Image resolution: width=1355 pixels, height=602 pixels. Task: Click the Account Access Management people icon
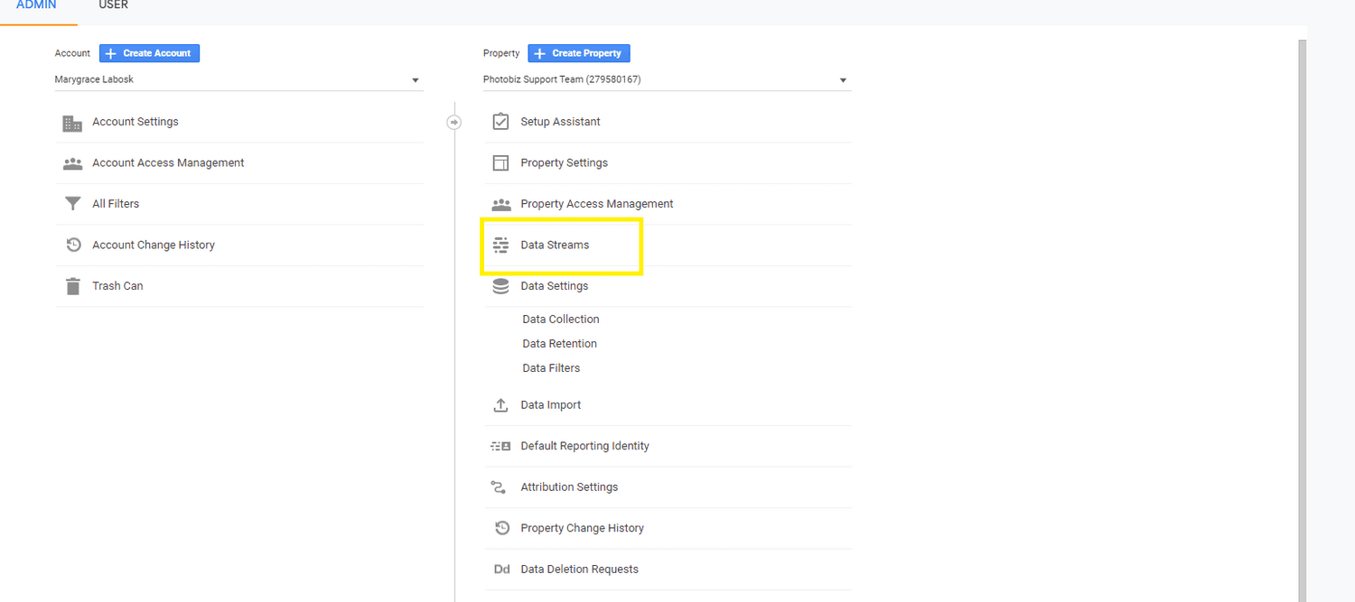pos(72,162)
